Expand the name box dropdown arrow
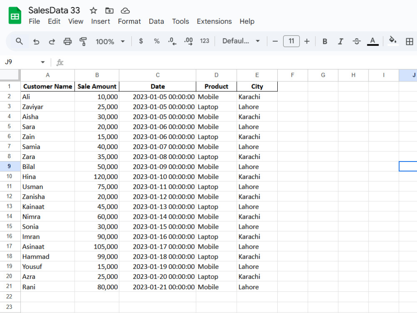This screenshot has height=313, width=417. point(43,62)
